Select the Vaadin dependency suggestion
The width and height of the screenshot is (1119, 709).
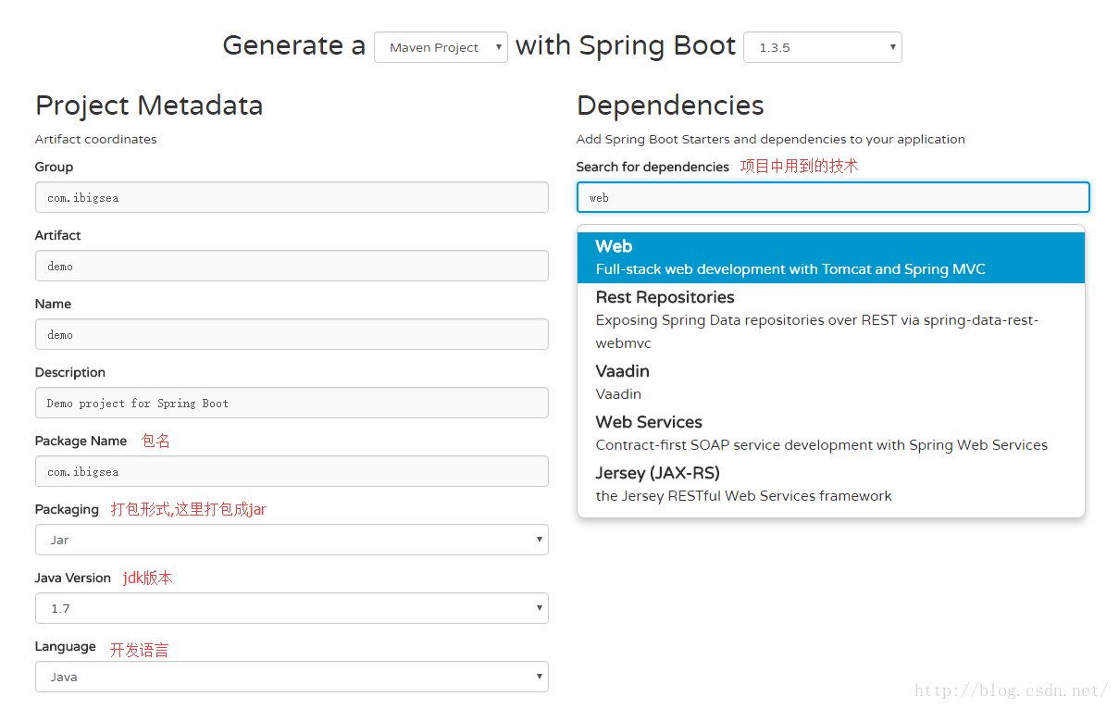coord(831,382)
